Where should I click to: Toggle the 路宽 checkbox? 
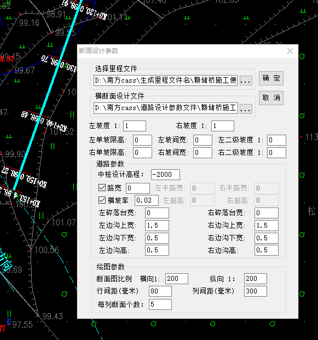click(102, 188)
